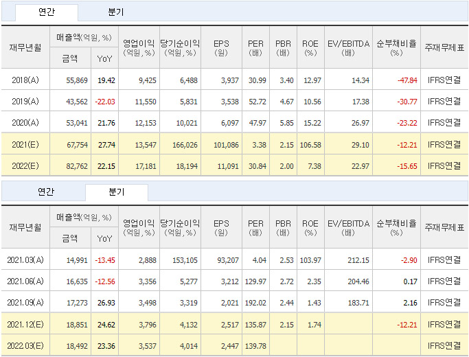Click the 2019(A) fiscal year row label

pos(25,102)
